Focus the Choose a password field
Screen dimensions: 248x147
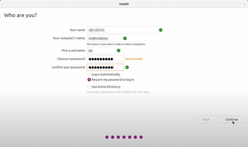(105, 59)
